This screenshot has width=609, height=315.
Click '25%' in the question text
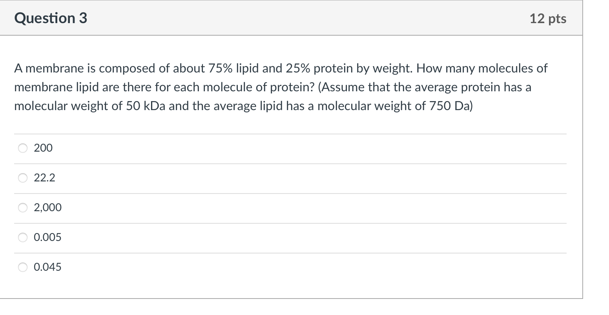pos(298,69)
